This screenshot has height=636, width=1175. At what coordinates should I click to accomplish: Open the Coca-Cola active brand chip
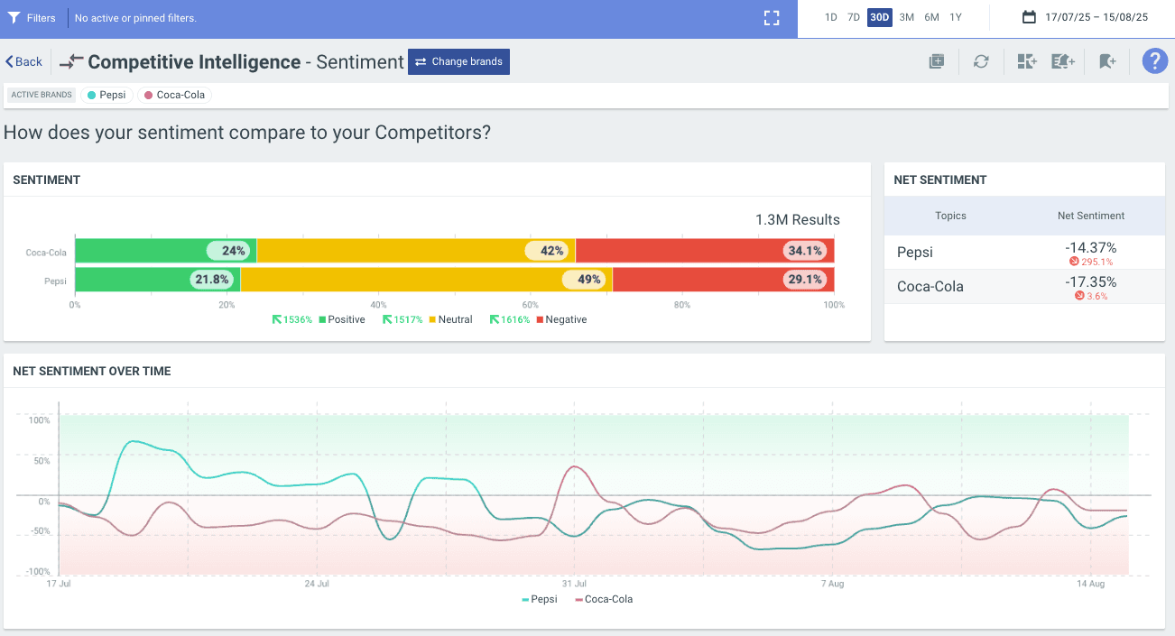coord(175,95)
